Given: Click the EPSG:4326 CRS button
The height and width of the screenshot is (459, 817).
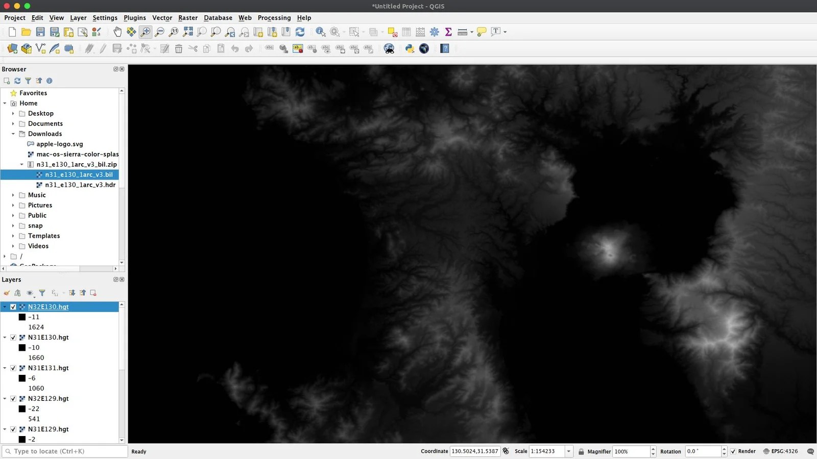Looking at the screenshot, I should pyautogui.click(x=780, y=451).
